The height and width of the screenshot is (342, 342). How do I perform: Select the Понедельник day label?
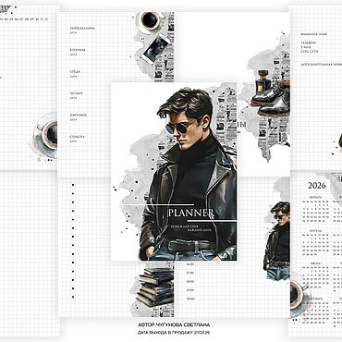pyautogui.click(x=82, y=28)
